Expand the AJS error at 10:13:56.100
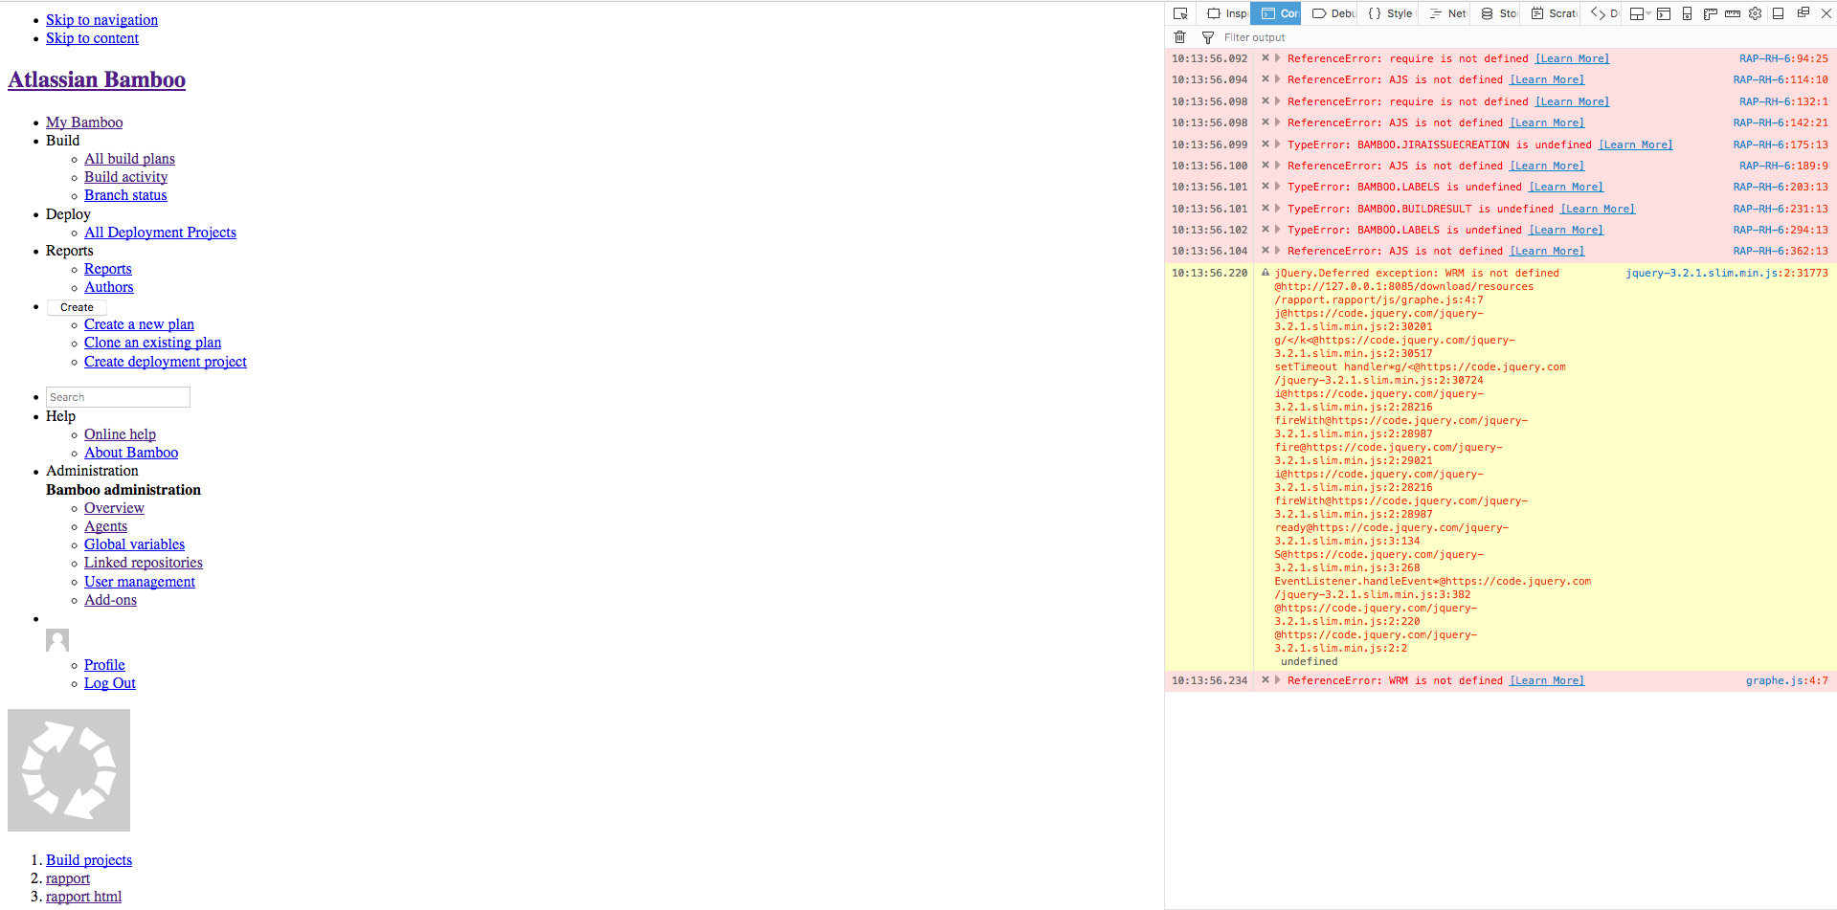This screenshot has width=1837, height=910. click(1277, 166)
